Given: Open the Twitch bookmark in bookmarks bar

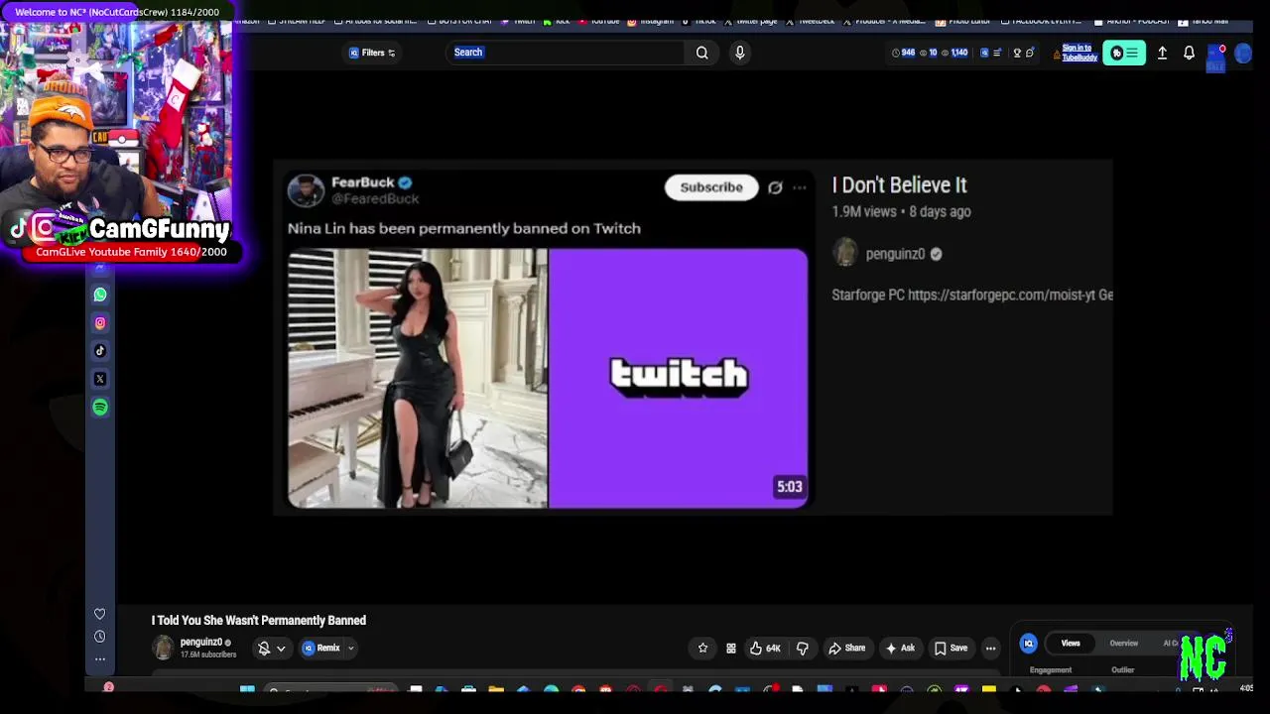Looking at the screenshot, I should [x=520, y=21].
